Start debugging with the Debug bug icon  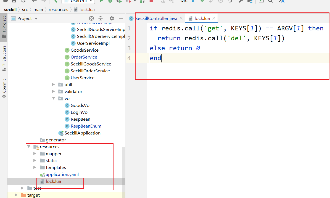pyautogui.click(x=110, y=2)
